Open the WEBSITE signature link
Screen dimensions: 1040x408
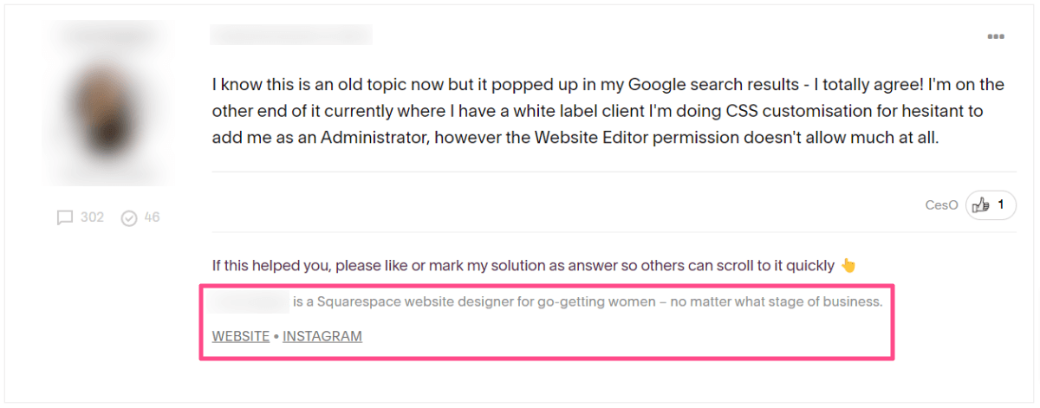[241, 336]
